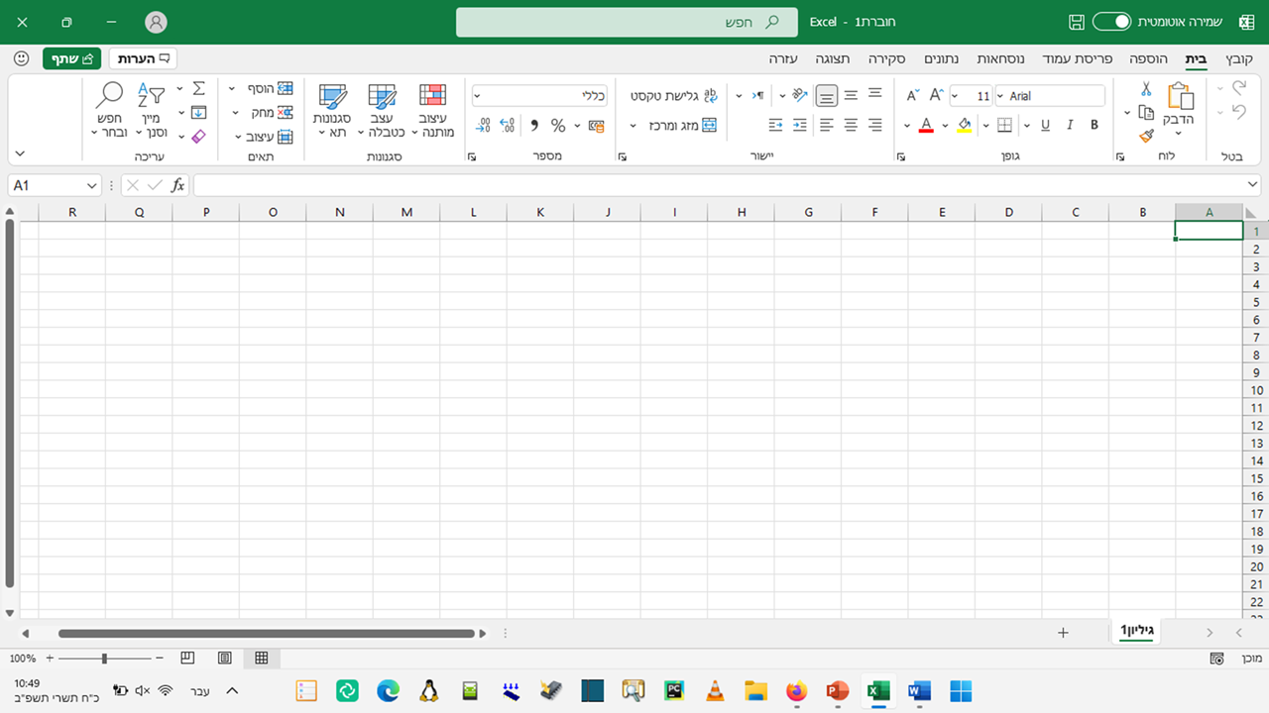Click the Format cells (עיצוב) button

point(269,137)
